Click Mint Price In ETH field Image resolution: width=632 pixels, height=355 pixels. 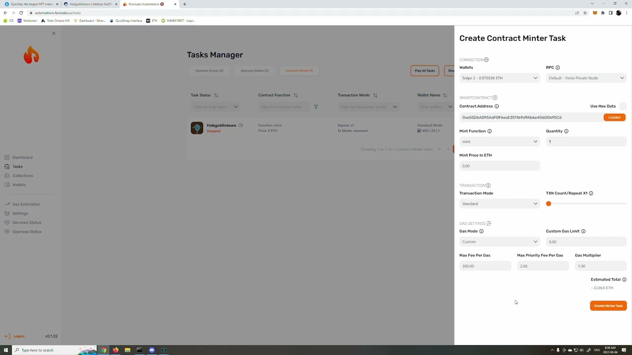click(x=499, y=166)
